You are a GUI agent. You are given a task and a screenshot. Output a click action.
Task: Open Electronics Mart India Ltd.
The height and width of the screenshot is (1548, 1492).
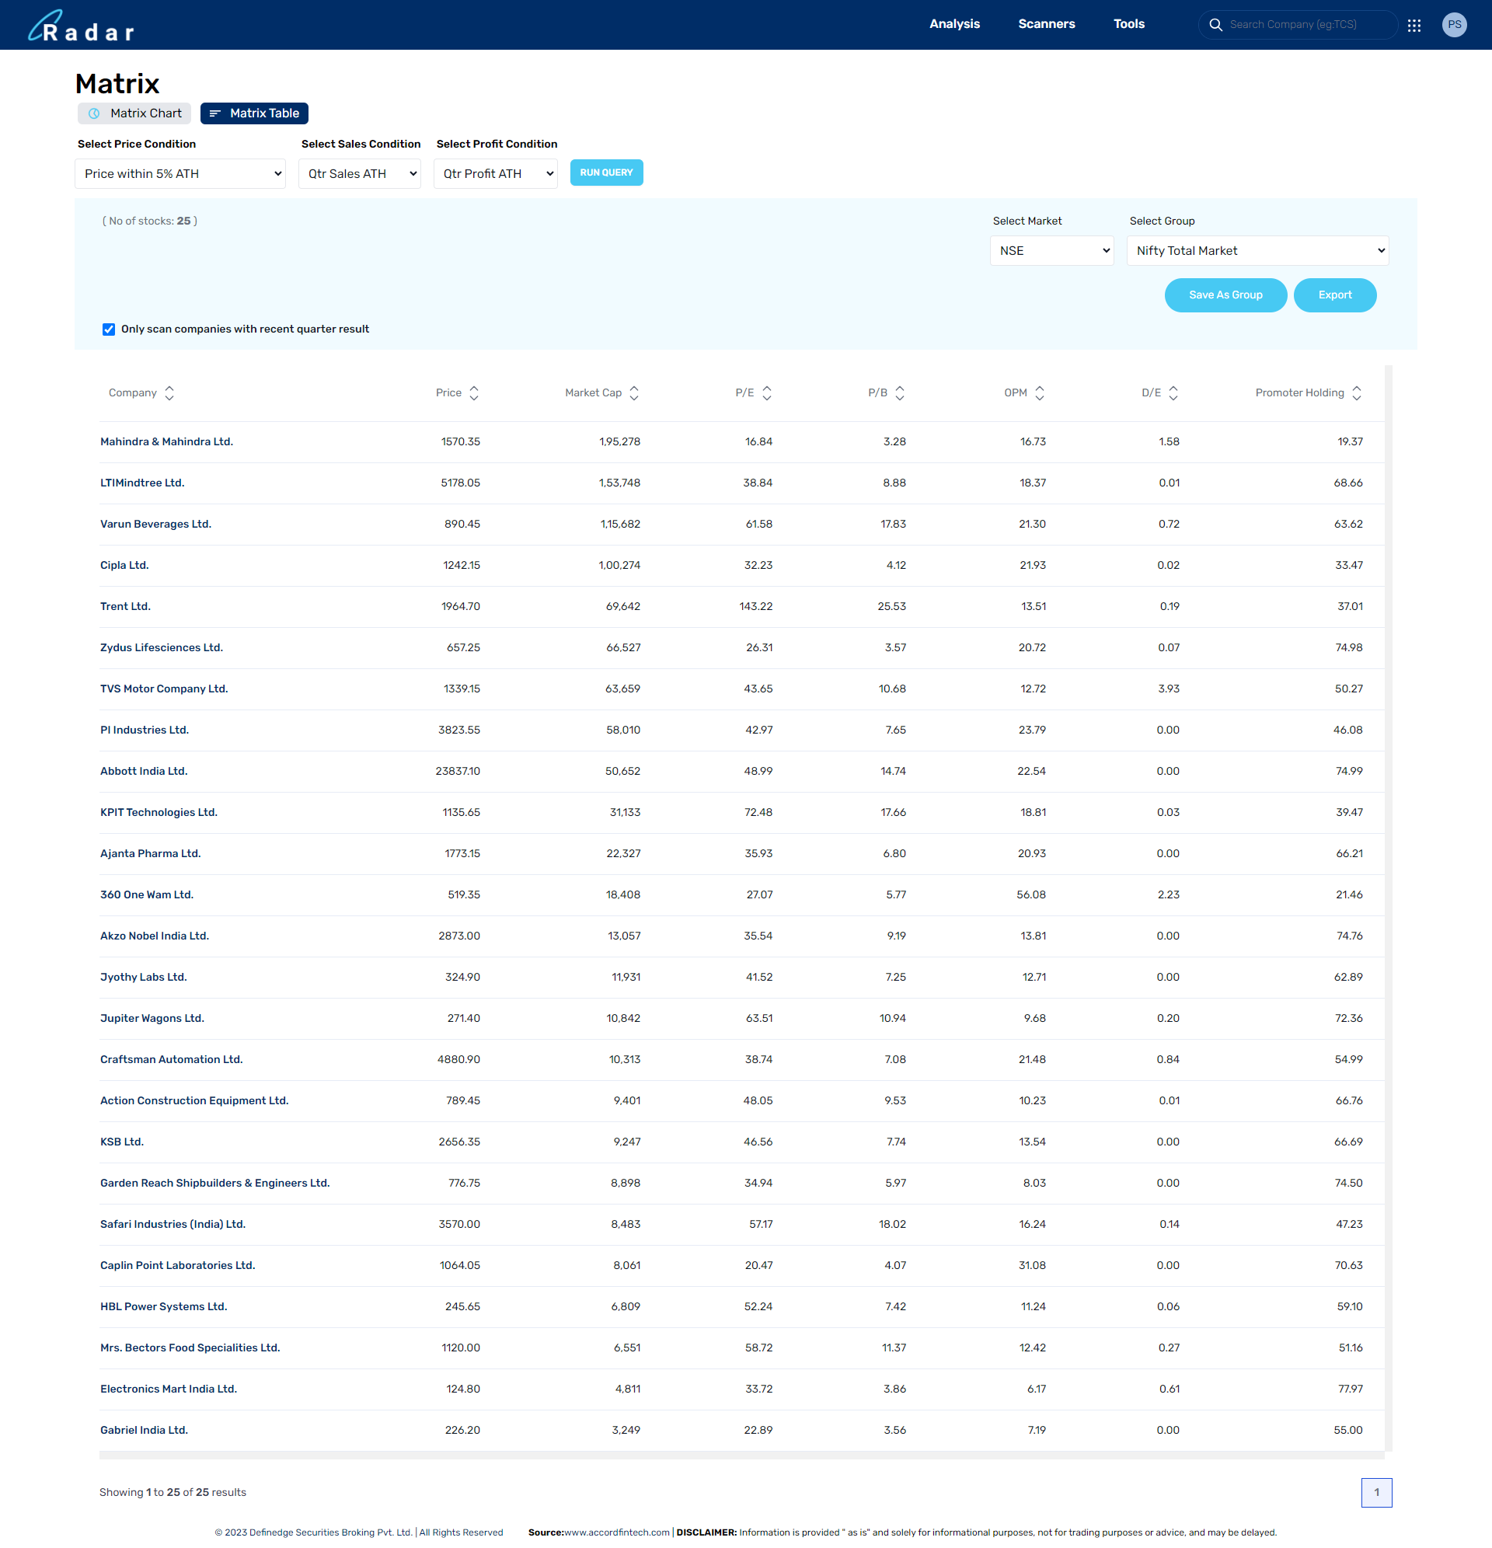169,1389
